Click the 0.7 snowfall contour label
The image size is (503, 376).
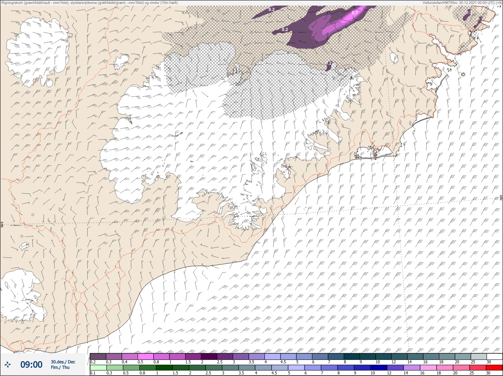point(355,13)
